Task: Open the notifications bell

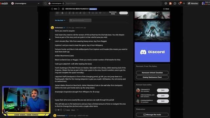Action: [x=179, y=4]
